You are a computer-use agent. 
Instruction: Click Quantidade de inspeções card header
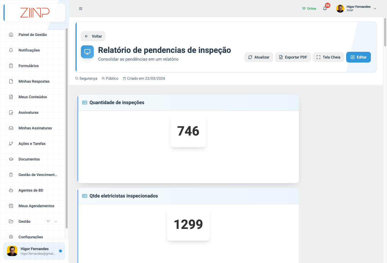click(188, 103)
